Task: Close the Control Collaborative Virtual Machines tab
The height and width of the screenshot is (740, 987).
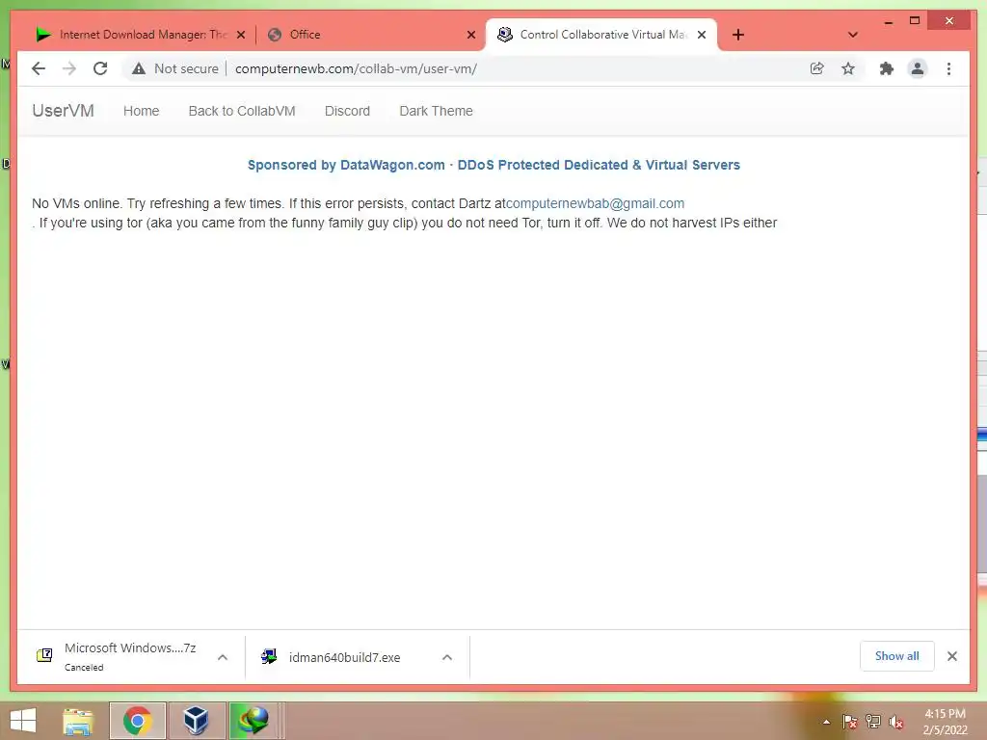Action: 702,35
